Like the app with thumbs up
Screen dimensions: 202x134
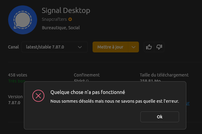(x=149, y=47)
